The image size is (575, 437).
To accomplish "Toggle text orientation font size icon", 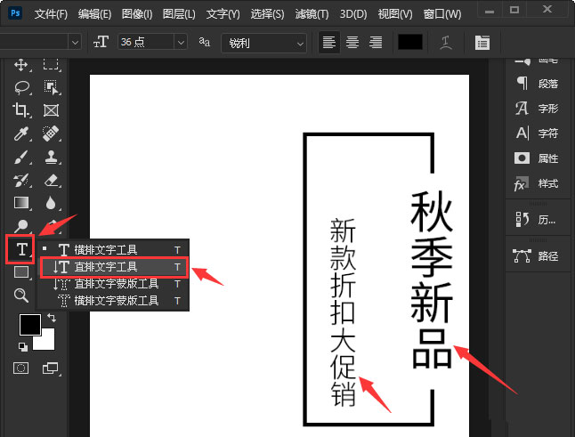I will point(101,42).
